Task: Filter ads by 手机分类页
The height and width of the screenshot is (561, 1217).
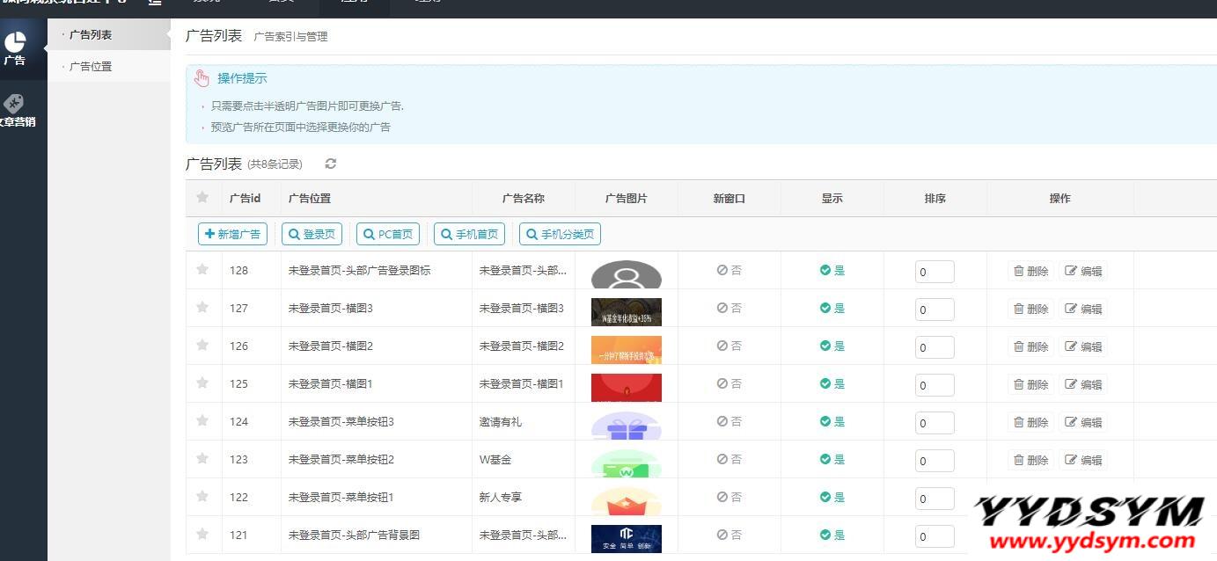Action: coord(560,235)
